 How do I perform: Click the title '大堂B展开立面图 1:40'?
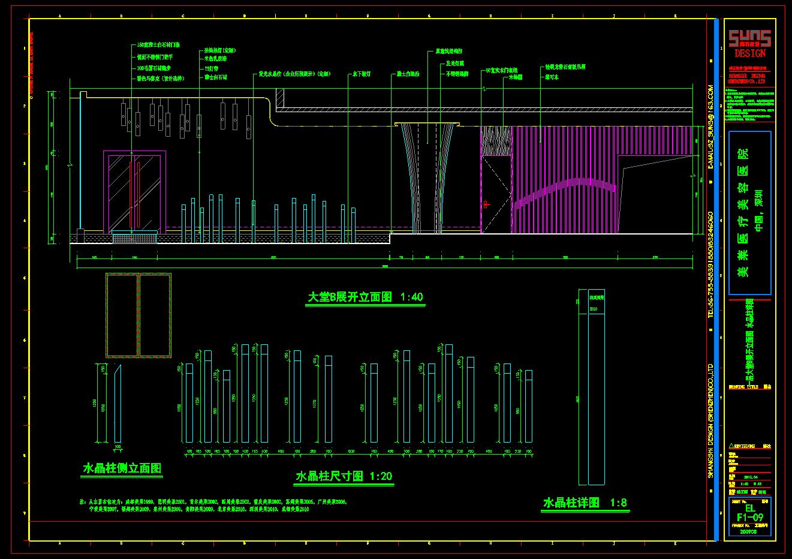[x=365, y=297]
